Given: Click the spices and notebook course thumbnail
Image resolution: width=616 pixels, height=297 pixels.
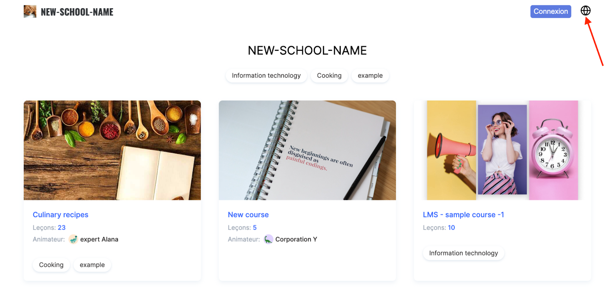Looking at the screenshot, I should [112, 150].
